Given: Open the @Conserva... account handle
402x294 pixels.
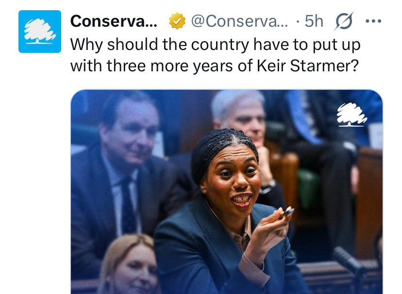Looking at the screenshot, I should [240, 21].
